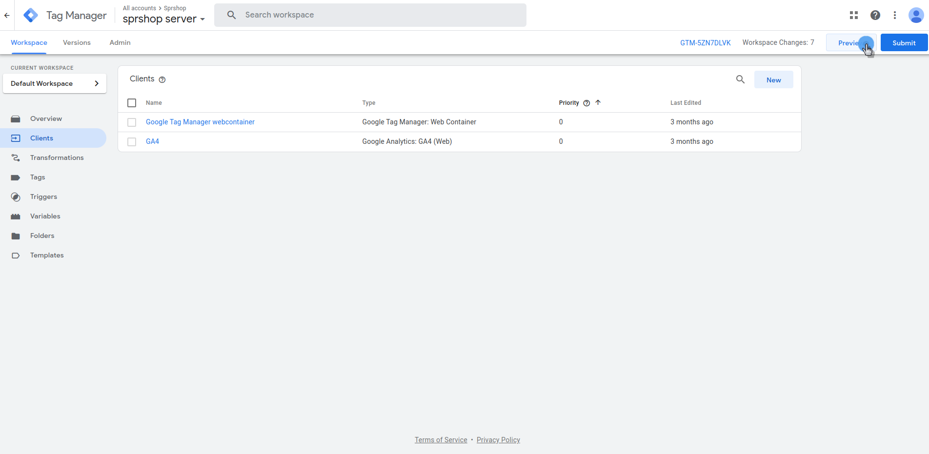The width and height of the screenshot is (929, 454).
Task: Switch to the Admin tab
Action: coord(120,42)
